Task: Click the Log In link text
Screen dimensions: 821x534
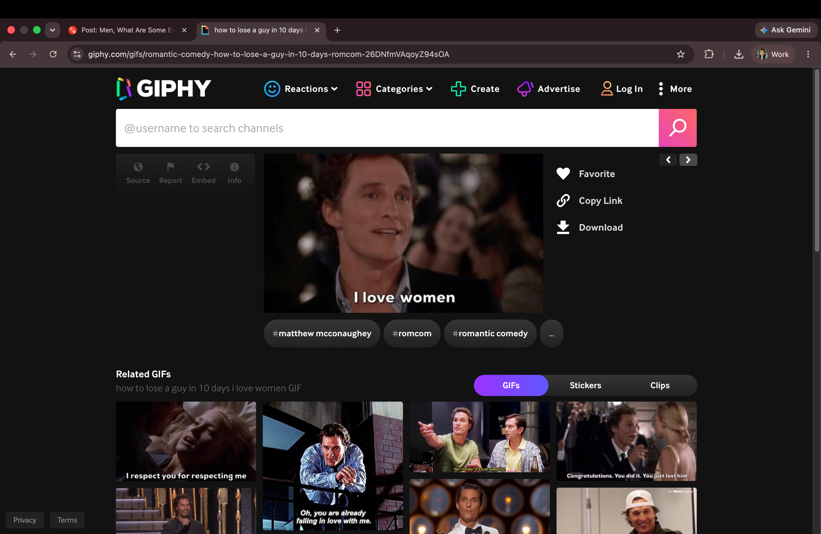Action: [x=629, y=89]
